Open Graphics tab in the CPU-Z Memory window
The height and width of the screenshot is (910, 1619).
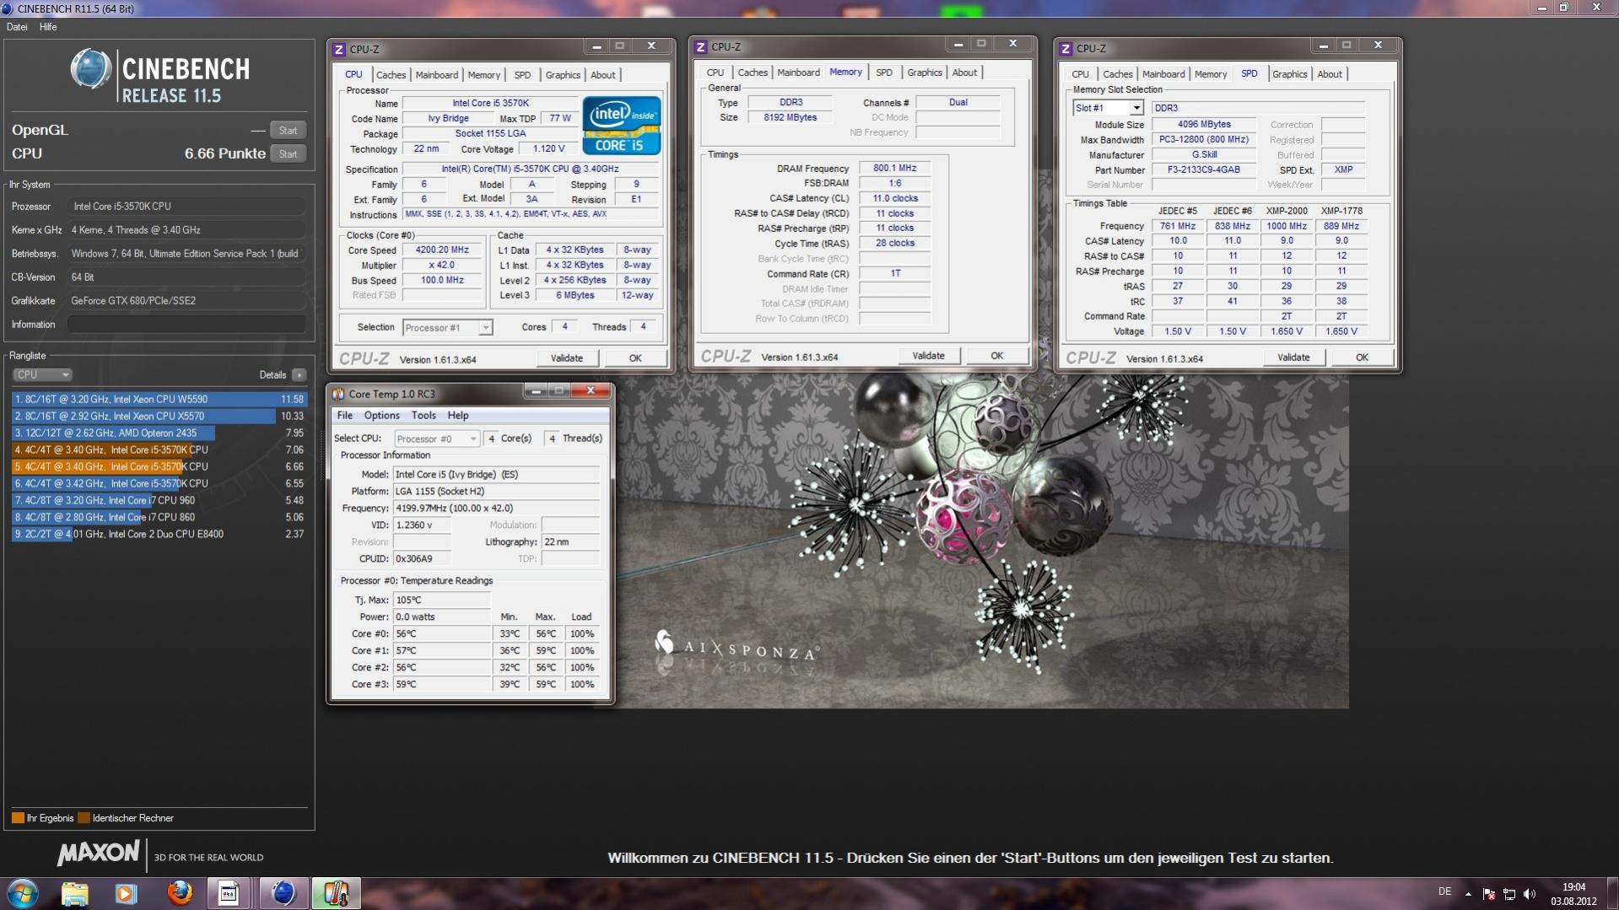925,73
